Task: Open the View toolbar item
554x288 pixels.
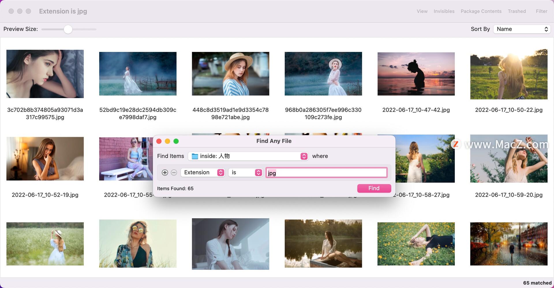Action: coord(422,11)
